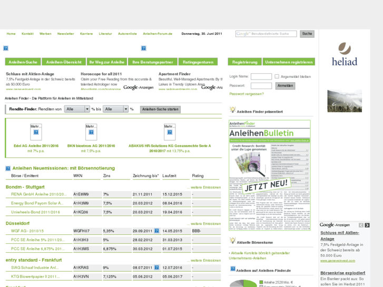Open sidebar ad Schluss mit Aktien-Anlage
This screenshot has width=383, height=287.
pyautogui.click(x=340, y=236)
